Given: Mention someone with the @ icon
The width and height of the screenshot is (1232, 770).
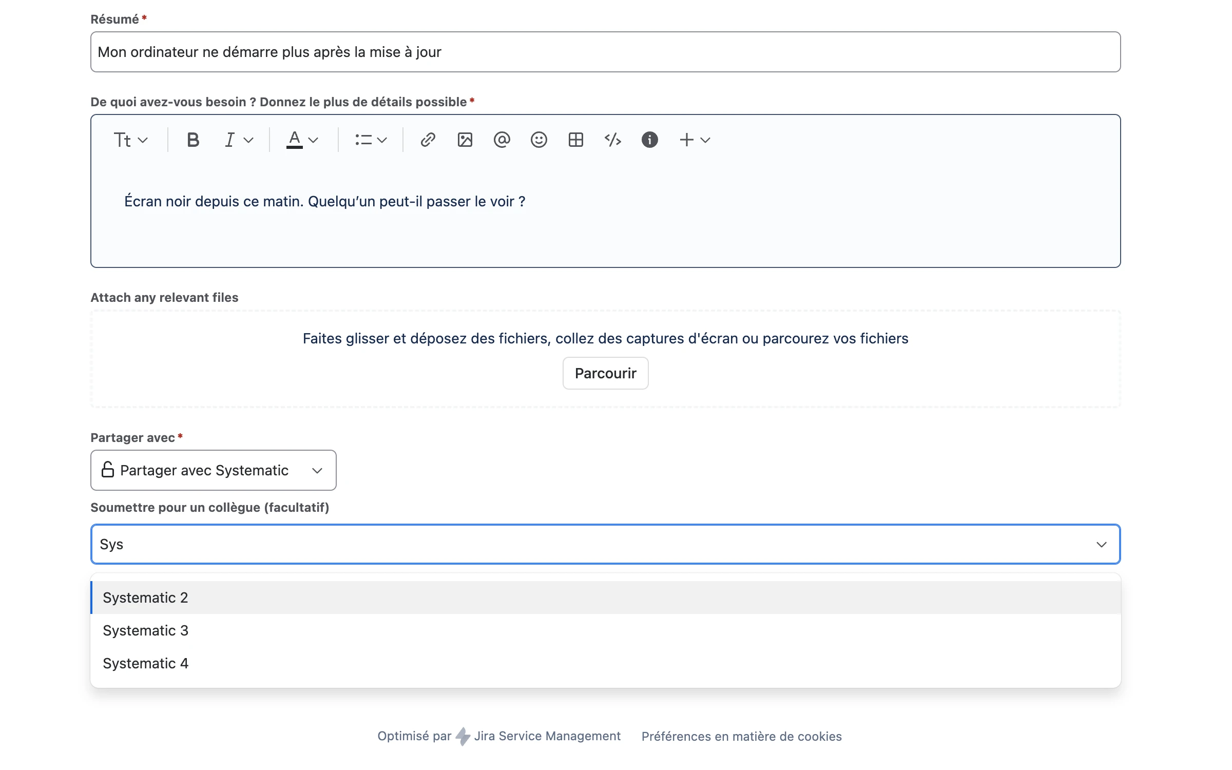Looking at the screenshot, I should [x=502, y=140].
